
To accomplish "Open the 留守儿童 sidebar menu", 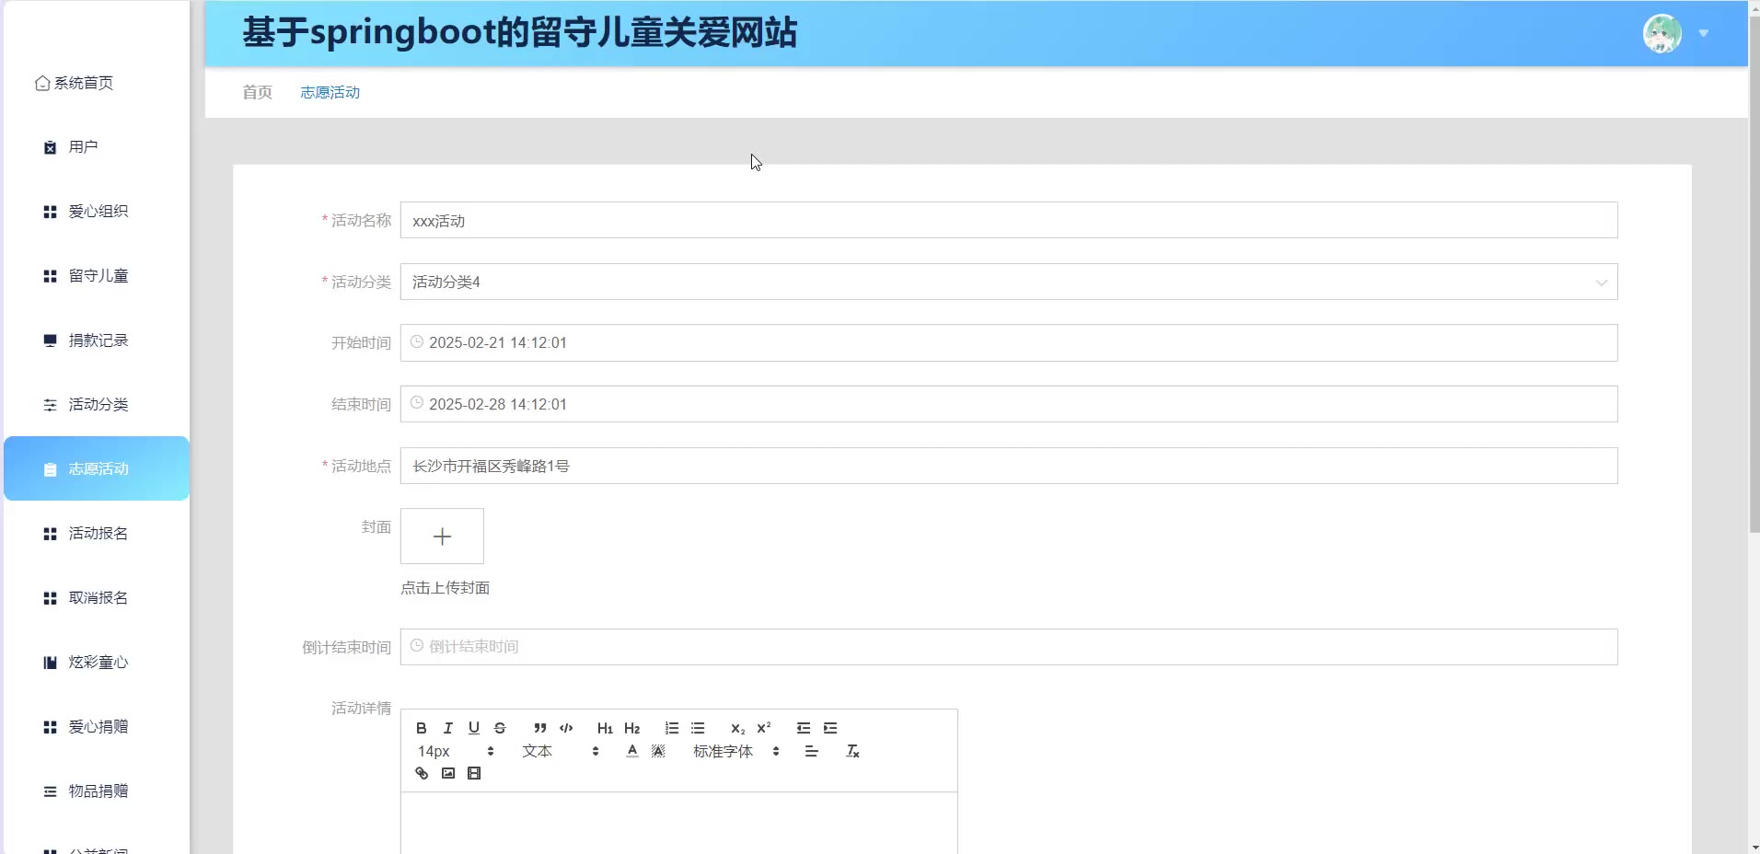I will point(97,276).
